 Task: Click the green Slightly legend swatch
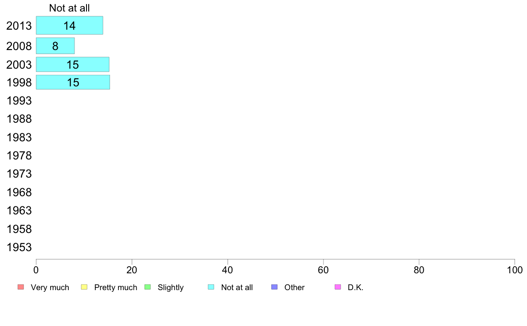point(148,287)
